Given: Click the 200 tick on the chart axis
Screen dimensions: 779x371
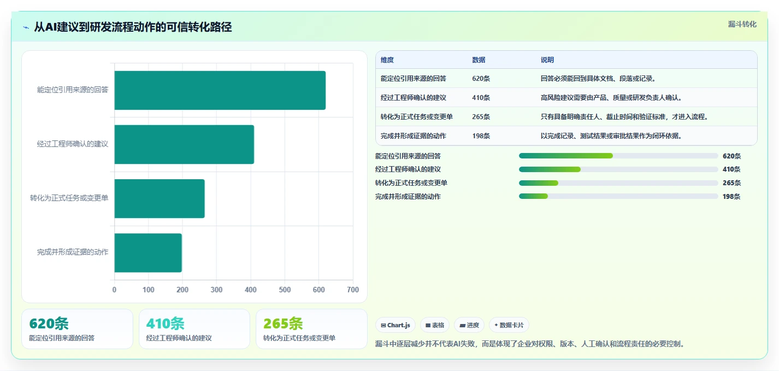Looking at the screenshot, I should [x=182, y=290].
